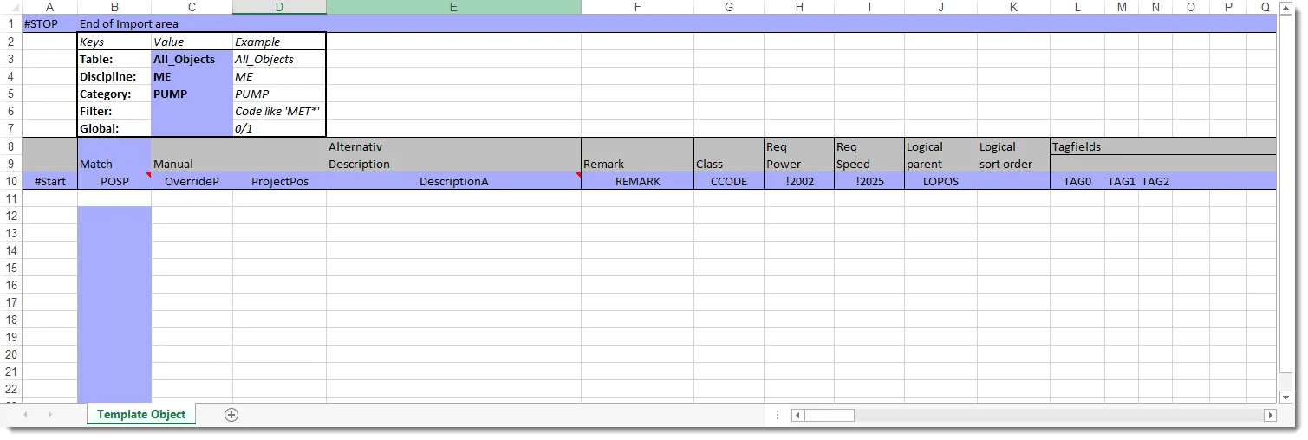The width and height of the screenshot is (1308, 440).
Task: Click the #STOP cell
Action: click(x=49, y=24)
